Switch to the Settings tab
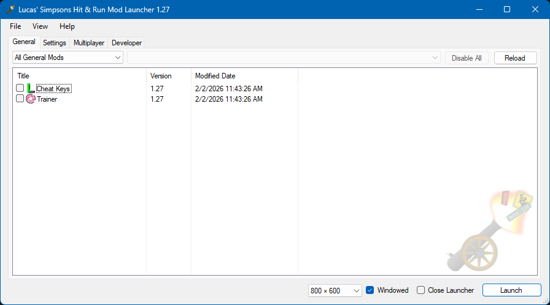The width and height of the screenshot is (550, 305). pyautogui.click(x=55, y=43)
